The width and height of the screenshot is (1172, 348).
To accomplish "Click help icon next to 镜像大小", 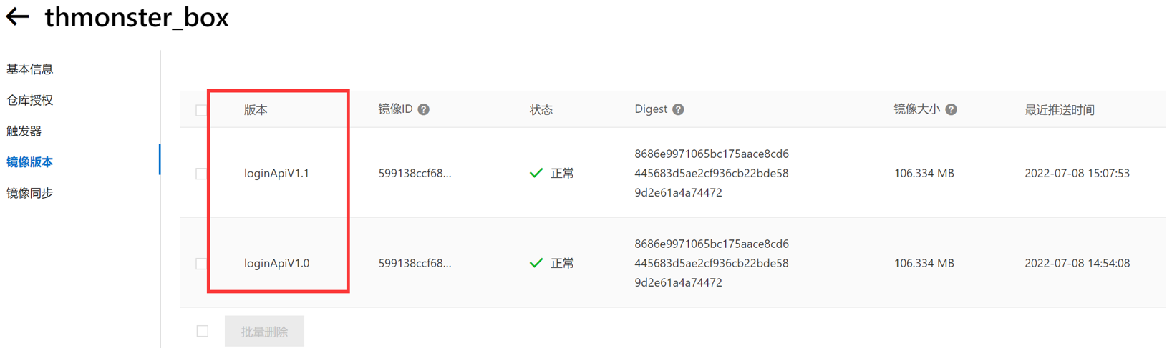I will [x=951, y=109].
